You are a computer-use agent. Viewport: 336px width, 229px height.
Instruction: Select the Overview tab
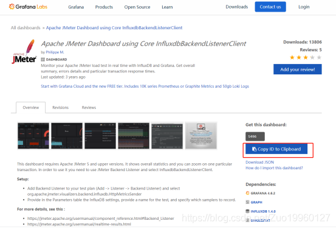click(x=30, y=107)
